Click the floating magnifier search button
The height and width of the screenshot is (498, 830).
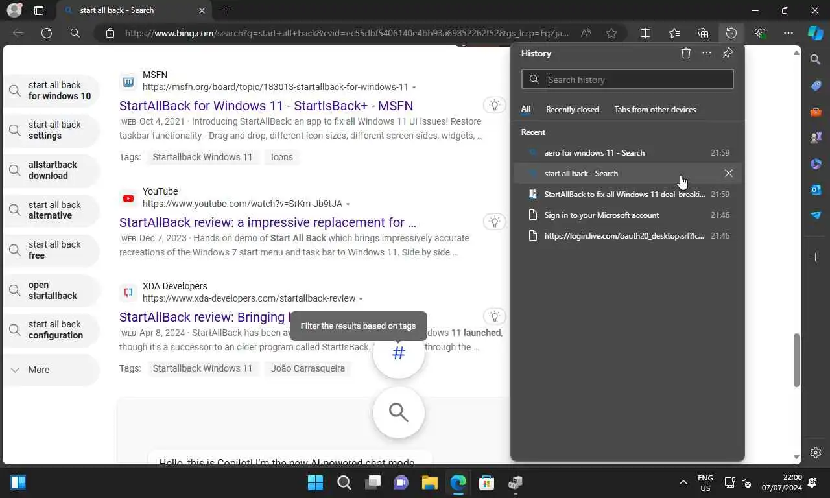point(399,412)
